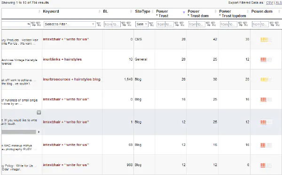Open the SiteType 'Sele' dropdown

click(x=142, y=24)
